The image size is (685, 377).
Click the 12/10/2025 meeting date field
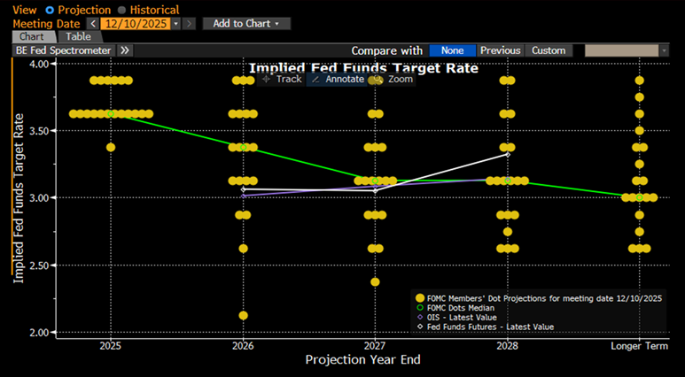[x=134, y=23]
